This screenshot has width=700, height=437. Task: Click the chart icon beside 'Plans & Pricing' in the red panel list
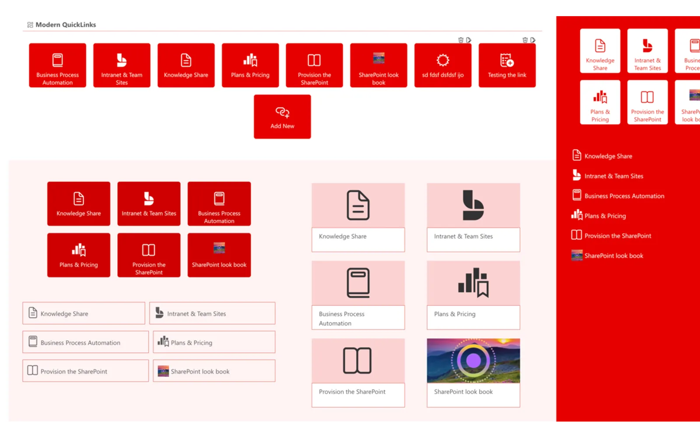(x=577, y=215)
